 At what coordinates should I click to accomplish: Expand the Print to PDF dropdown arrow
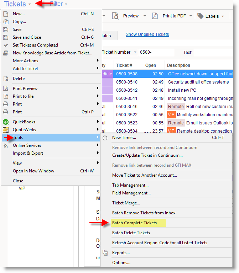(191, 16)
